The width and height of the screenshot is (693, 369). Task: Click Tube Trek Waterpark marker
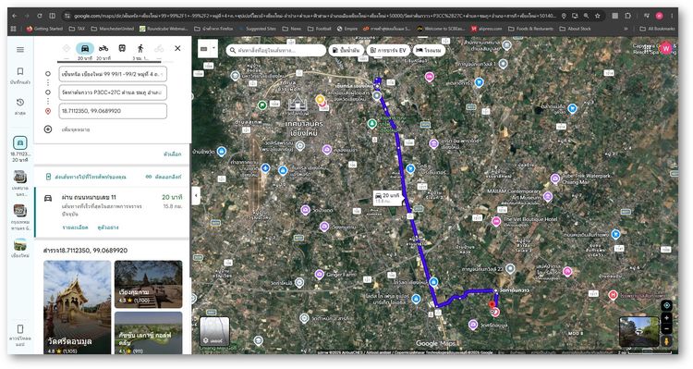555,178
